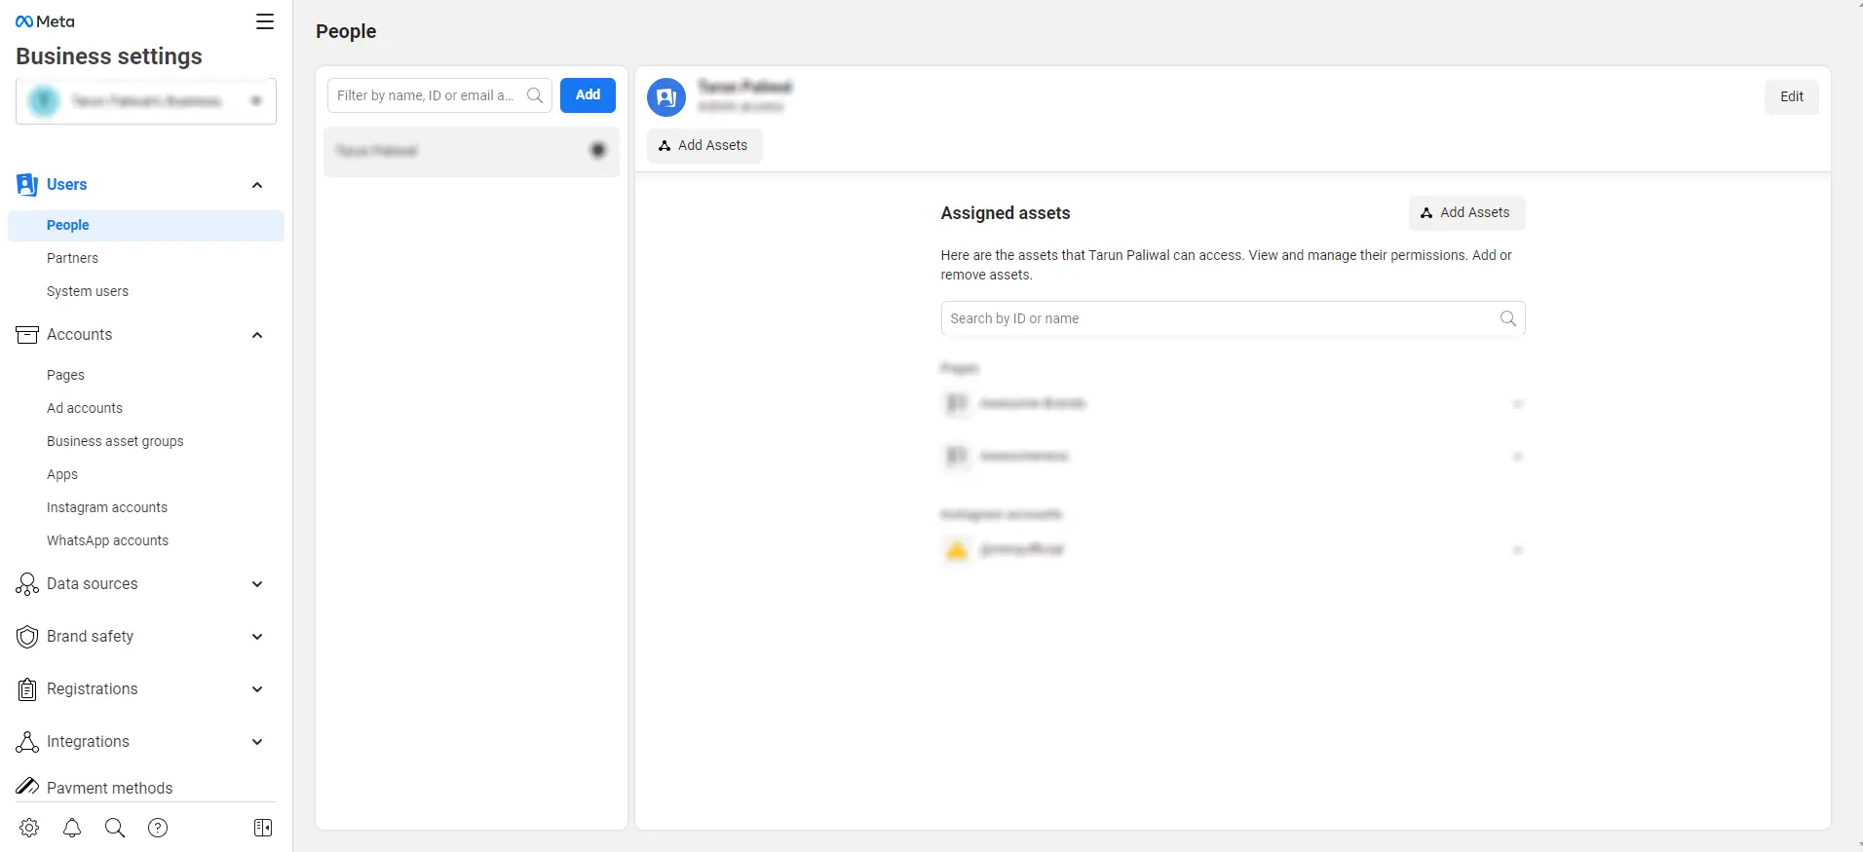The width and height of the screenshot is (1863, 852).
Task: Open notifications bell icon
Action: (72, 828)
